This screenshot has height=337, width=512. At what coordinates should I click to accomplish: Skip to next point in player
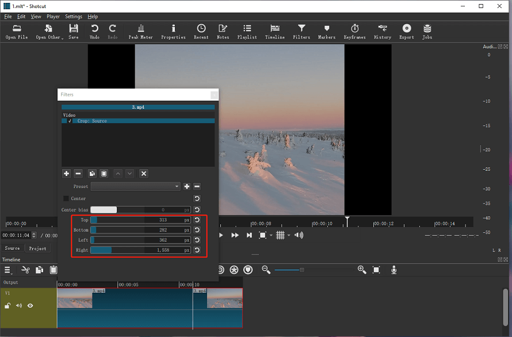pos(249,235)
